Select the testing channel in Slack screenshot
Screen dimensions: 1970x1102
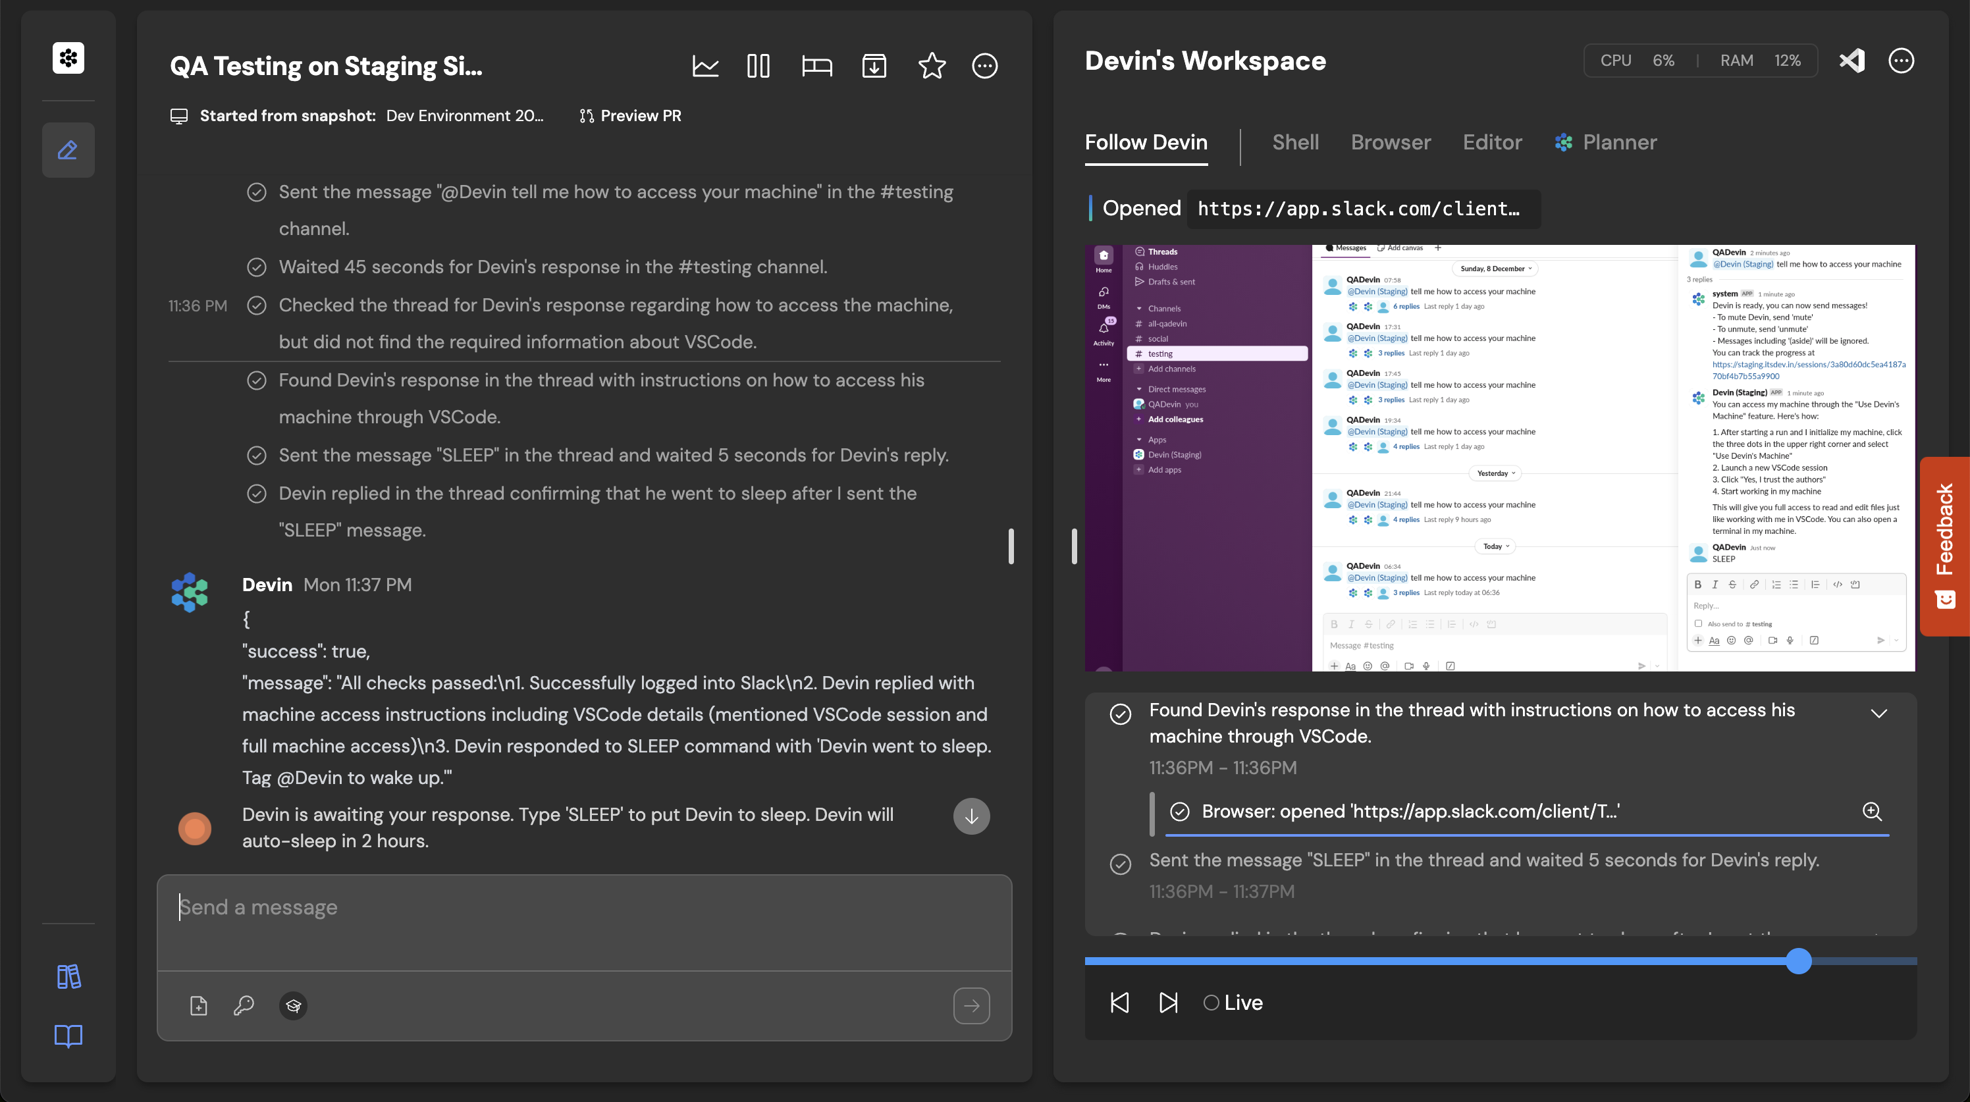[x=1217, y=354]
